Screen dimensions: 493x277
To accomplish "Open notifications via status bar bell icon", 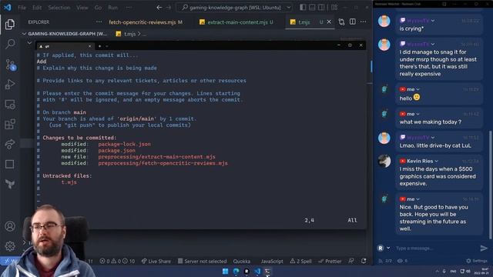I will coord(364,261).
